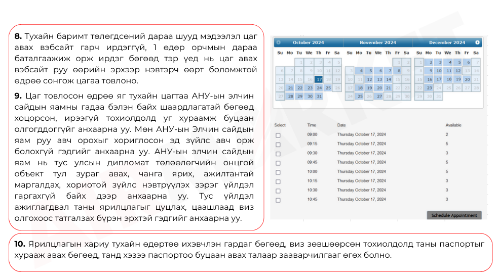The width and height of the screenshot is (498, 280).
Task: Click the Date column header
Action: [x=341, y=125]
